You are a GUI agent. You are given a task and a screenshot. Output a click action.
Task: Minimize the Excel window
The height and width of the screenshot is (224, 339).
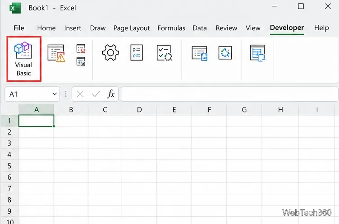[x=275, y=6]
